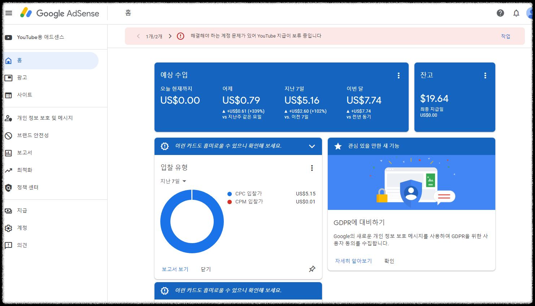Click the last 7 days US$5.16 value
Viewport: 535px width, 306px height.
click(302, 100)
